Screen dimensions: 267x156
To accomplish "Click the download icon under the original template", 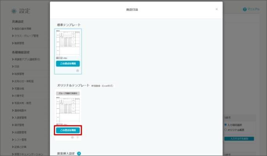I will (73, 137).
